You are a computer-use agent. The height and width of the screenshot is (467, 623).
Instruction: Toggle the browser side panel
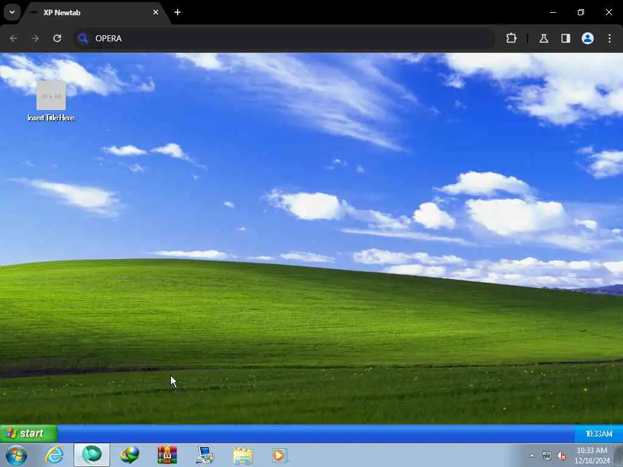coord(566,38)
